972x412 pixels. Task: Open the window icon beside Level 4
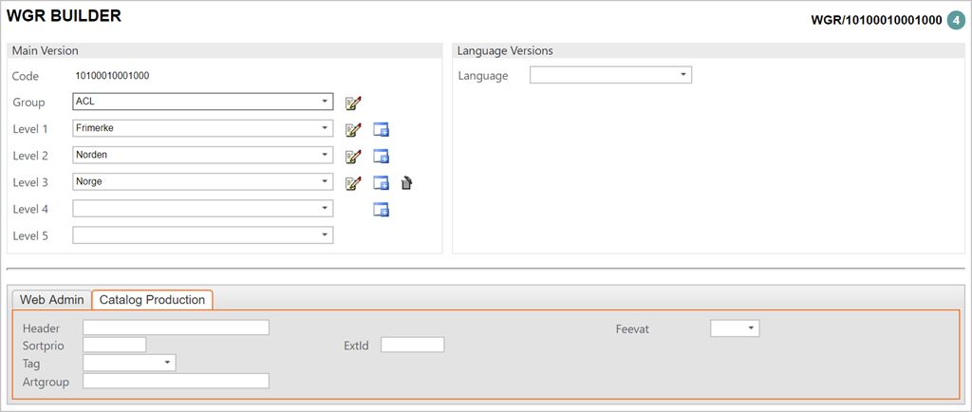tap(382, 209)
